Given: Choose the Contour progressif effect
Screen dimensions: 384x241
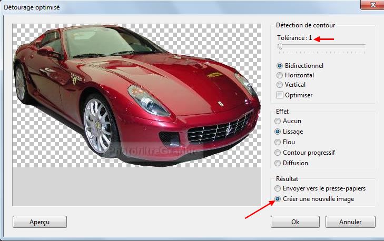Looking at the screenshot, I should click(x=278, y=153).
